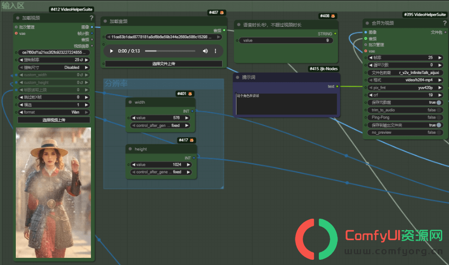Image resolution: width=449 pixels, height=265 pixels.
Task: Reset 强制帧率 with its circular-arrow icon
Action: pyautogui.click(x=81, y=60)
